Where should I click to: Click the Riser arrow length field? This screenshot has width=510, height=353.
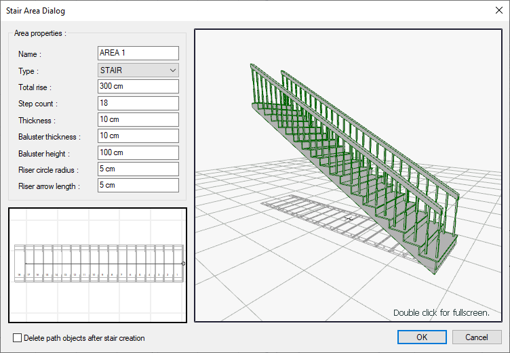click(138, 185)
